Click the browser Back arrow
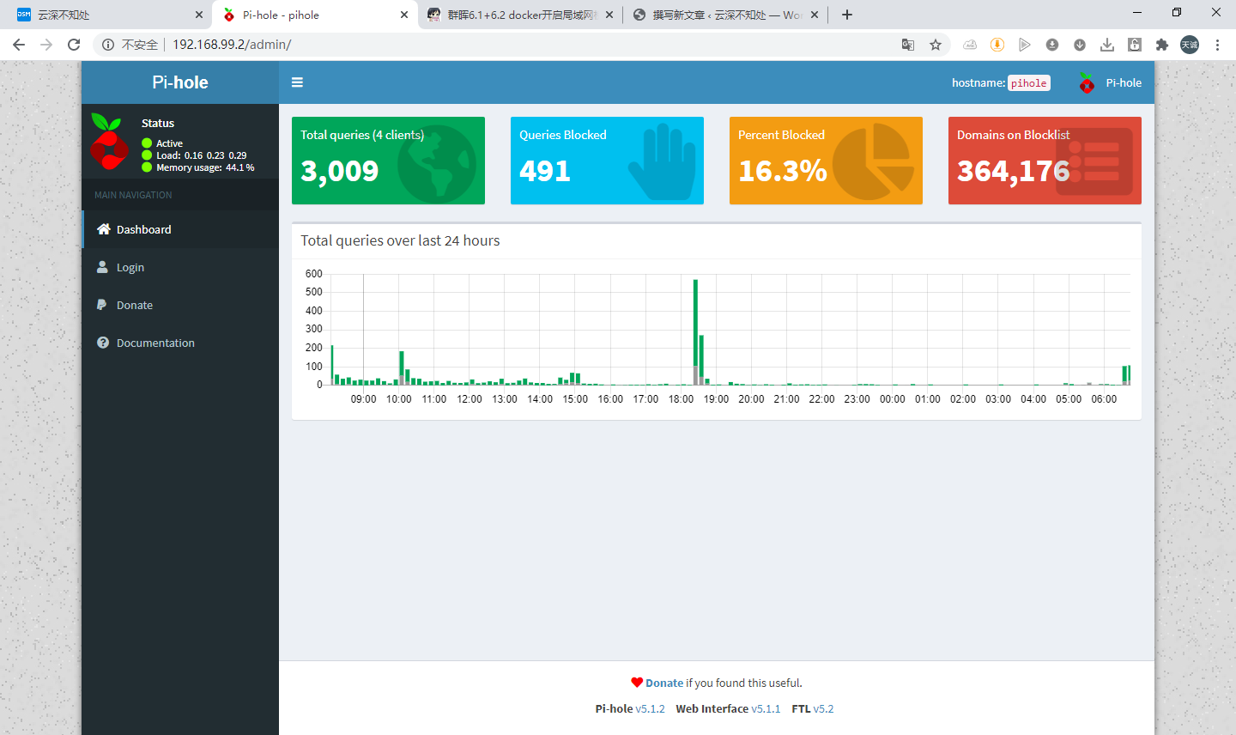Viewport: 1236px width, 735px height. pos(19,45)
